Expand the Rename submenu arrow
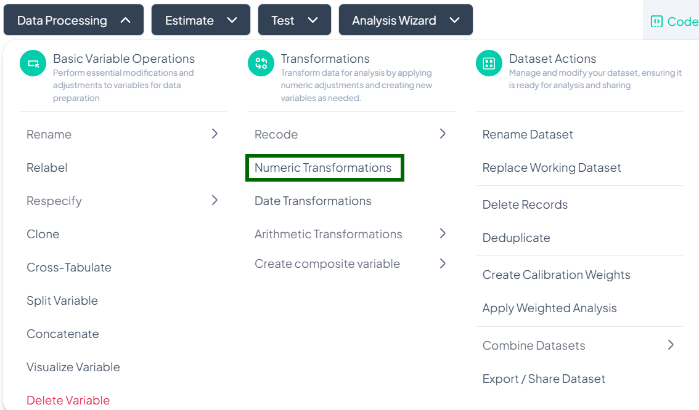The image size is (699, 410). click(x=215, y=134)
